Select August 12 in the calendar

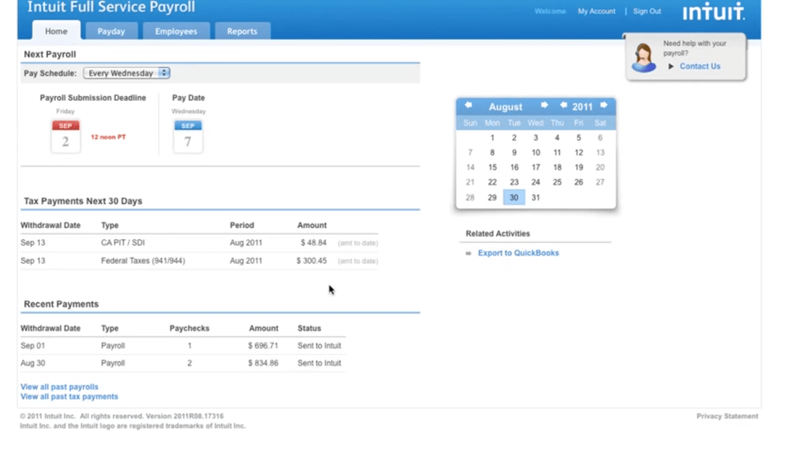(579, 153)
